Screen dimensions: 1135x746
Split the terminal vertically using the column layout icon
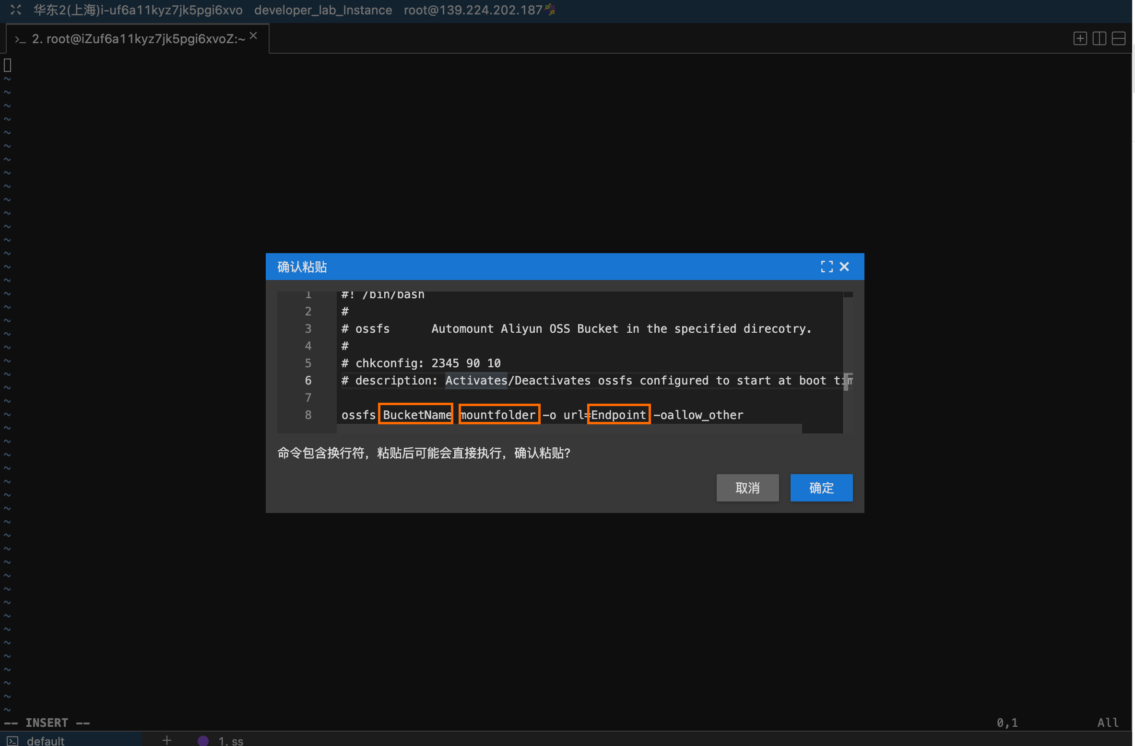[x=1099, y=39]
